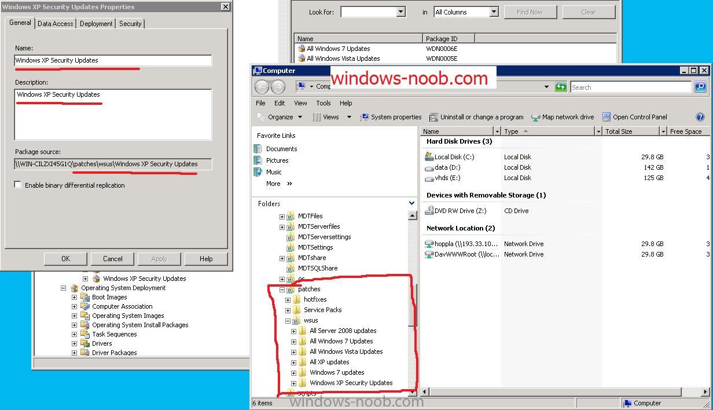Select DVD RW Drive (Z:) icon
This screenshot has height=410, width=713.
click(x=429, y=211)
